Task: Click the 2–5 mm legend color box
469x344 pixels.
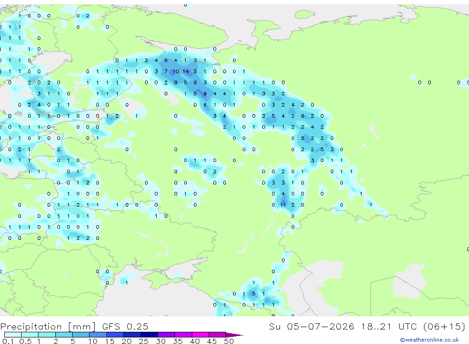Action: tap(64, 335)
